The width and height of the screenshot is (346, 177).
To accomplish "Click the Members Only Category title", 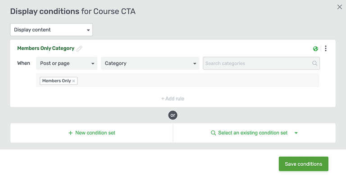I will tap(46, 48).
